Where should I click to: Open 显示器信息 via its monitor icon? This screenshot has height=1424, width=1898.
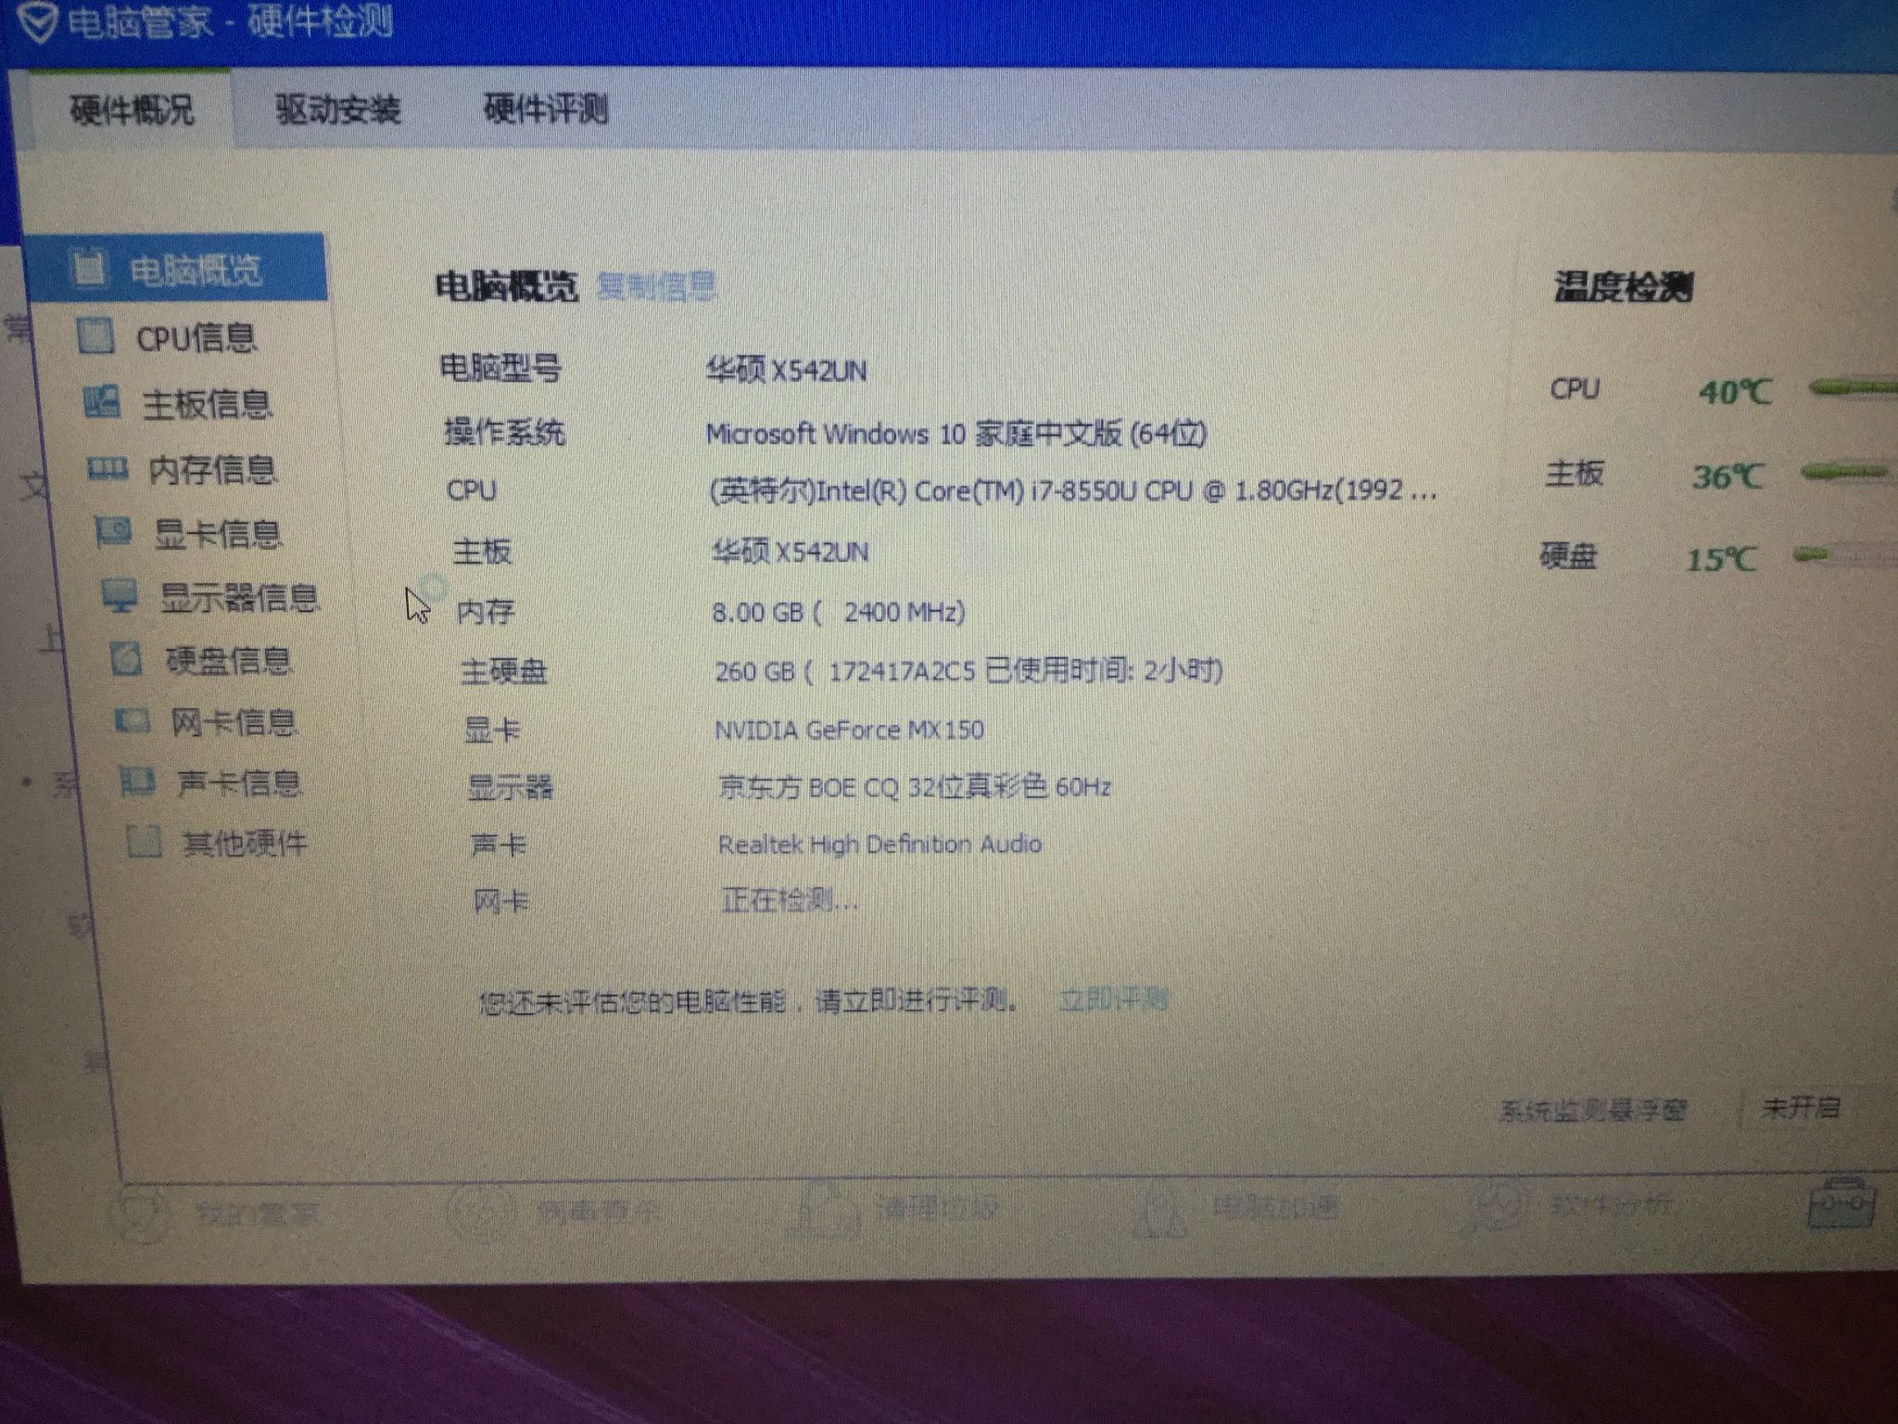click(x=120, y=595)
